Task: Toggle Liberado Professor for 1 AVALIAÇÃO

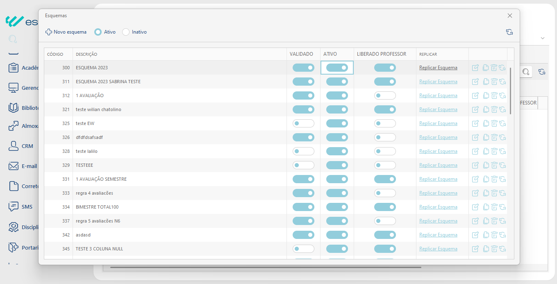Action: click(x=385, y=95)
